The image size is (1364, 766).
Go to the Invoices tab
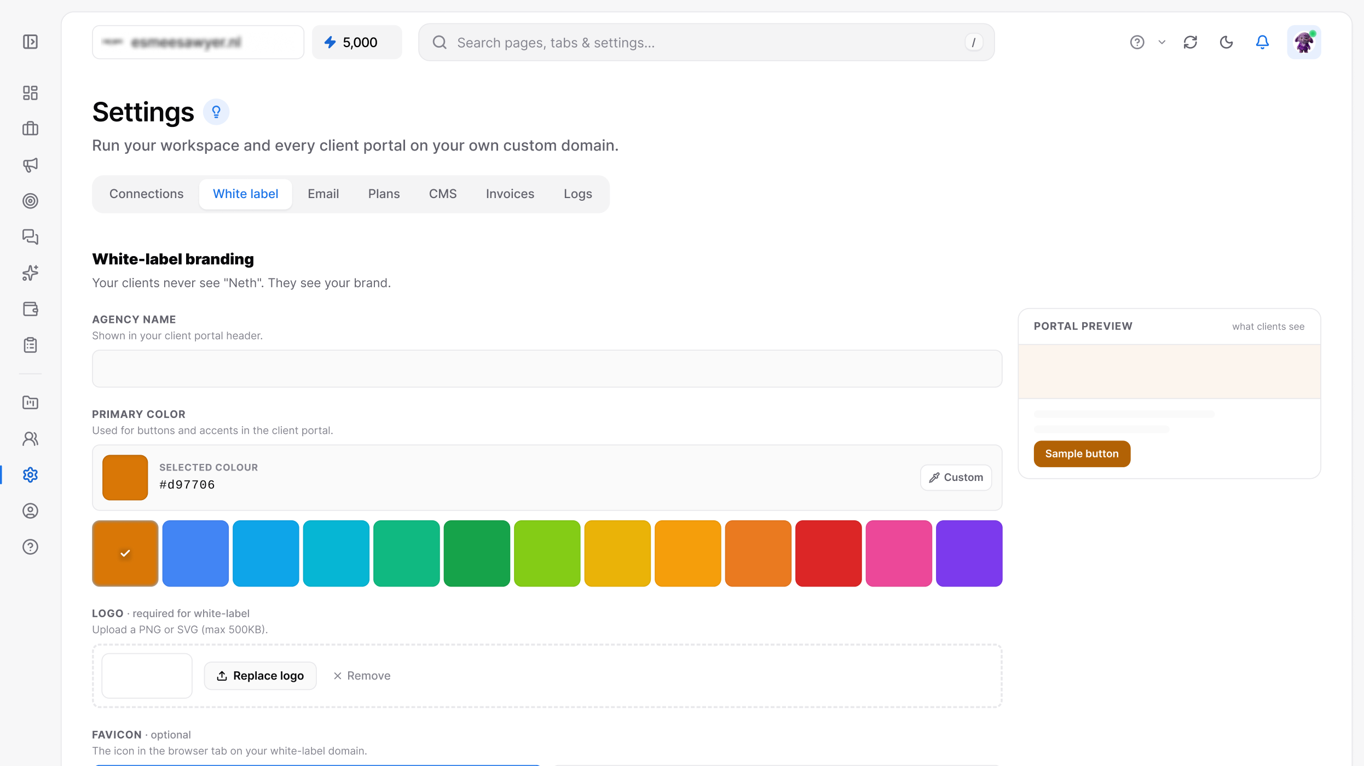[x=510, y=194]
